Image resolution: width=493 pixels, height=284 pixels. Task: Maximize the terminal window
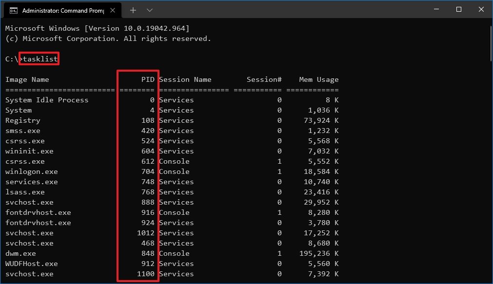coord(458,9)
